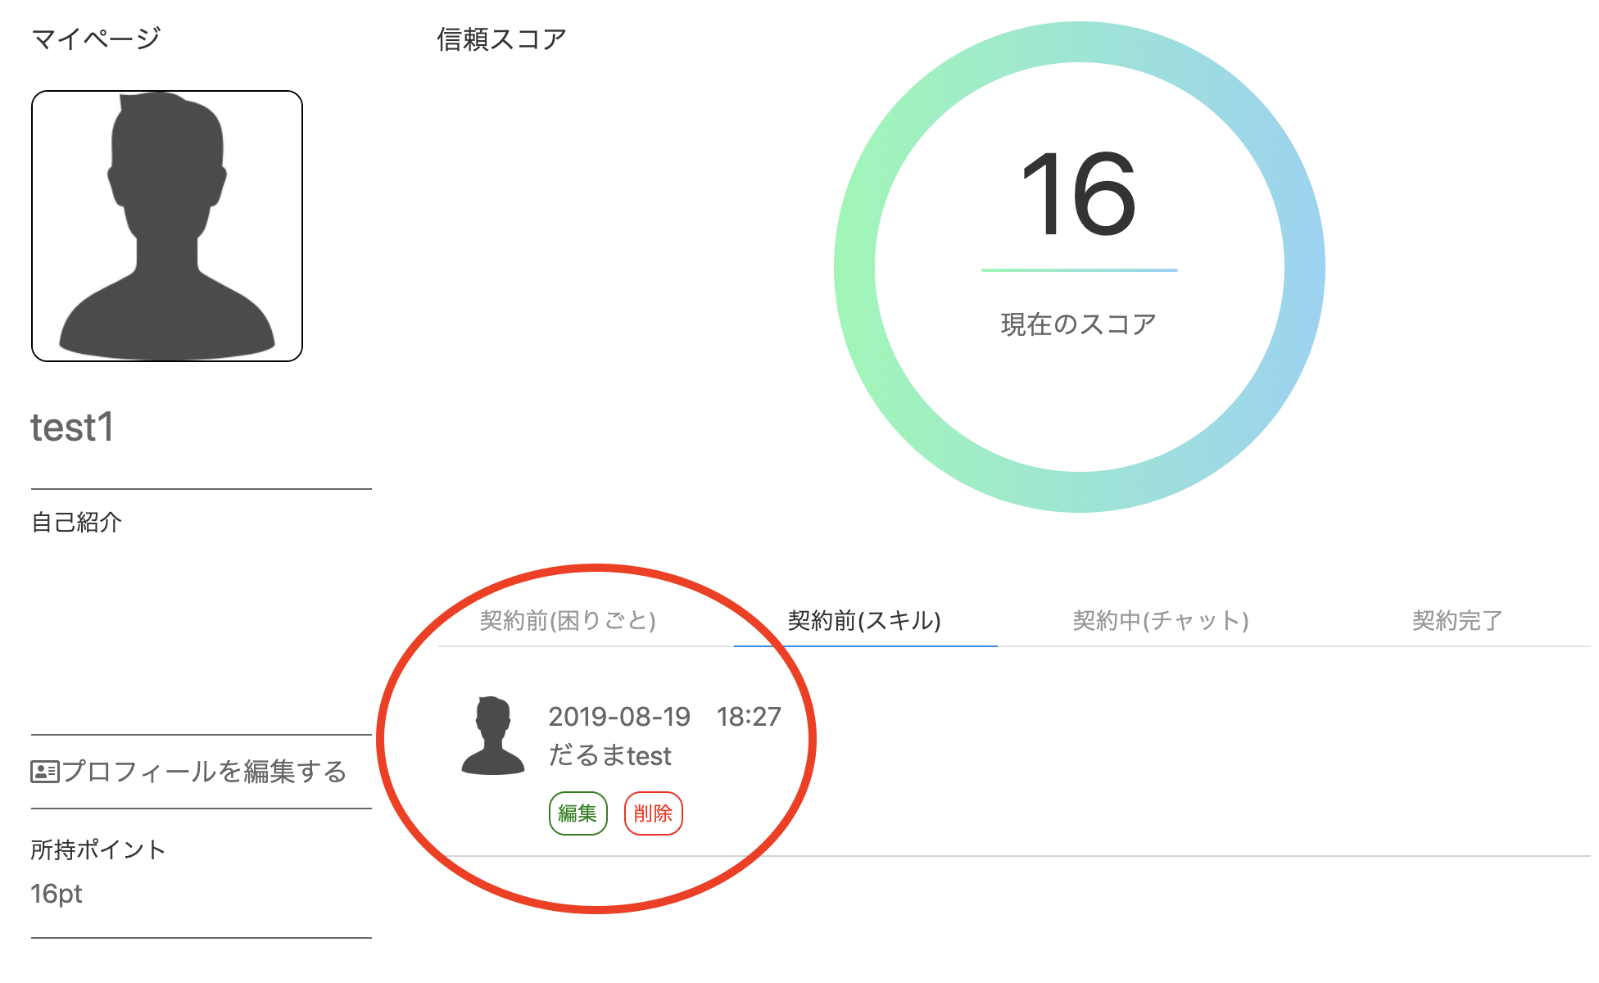The image size is (1599, 983).
Task: Open the 契約中(チャット) tab
Action: pyautogui.click(x=1160, y=621)
